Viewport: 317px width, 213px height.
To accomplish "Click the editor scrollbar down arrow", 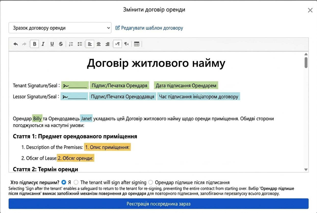I will [306, 170].
